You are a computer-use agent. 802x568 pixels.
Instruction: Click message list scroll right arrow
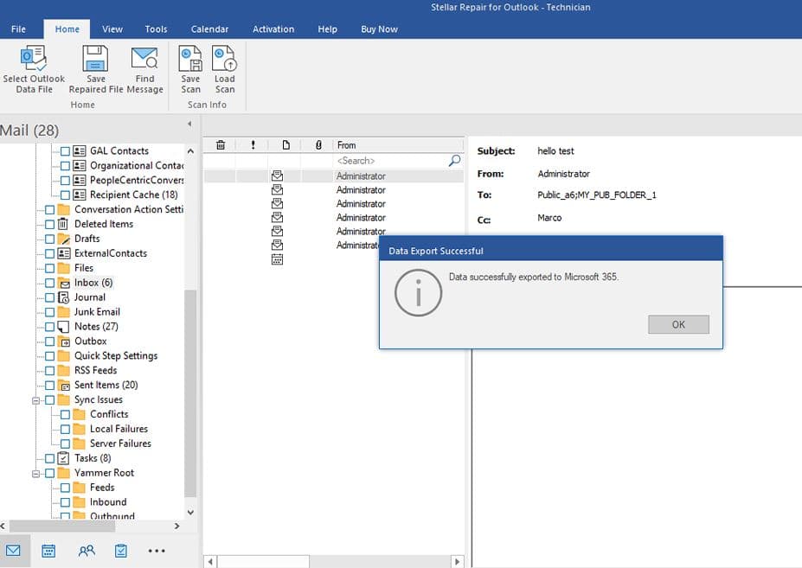tap(457, 561)
